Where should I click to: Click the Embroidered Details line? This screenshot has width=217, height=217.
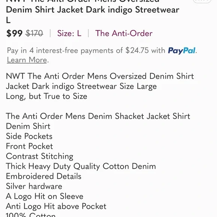click(x=44, y=176)
